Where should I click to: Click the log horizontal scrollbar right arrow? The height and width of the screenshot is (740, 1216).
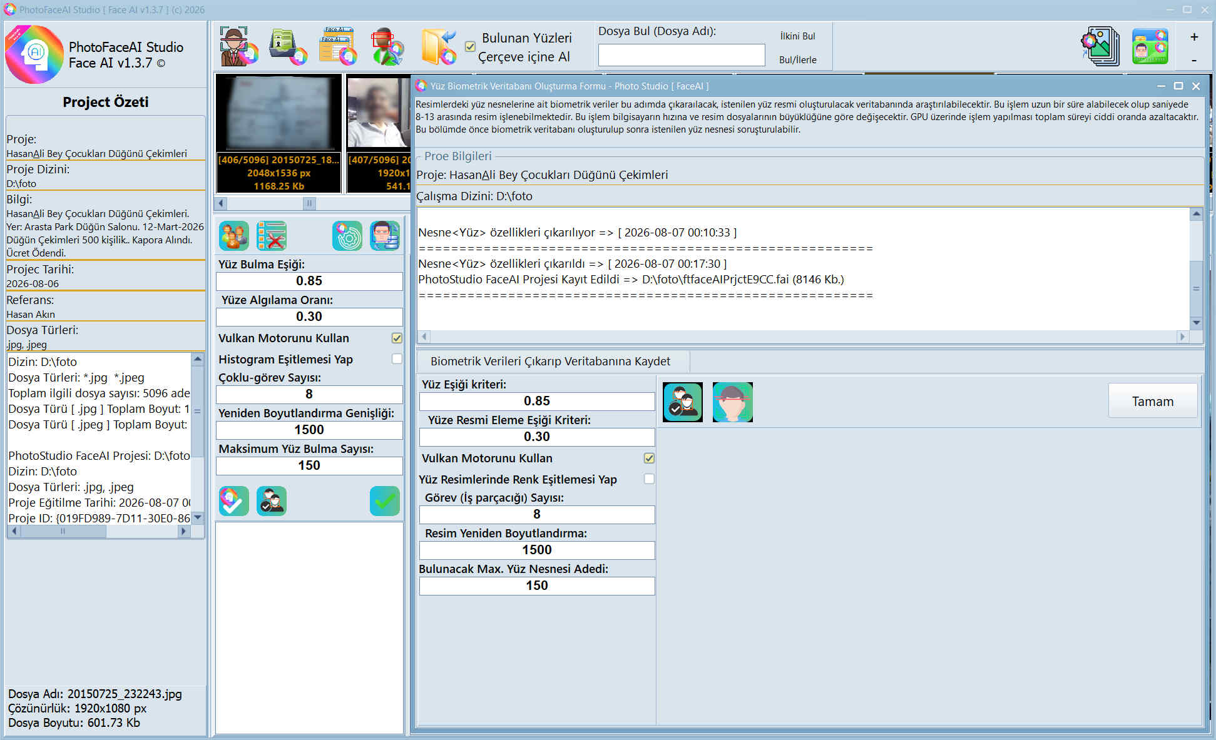pos(1182,337)
